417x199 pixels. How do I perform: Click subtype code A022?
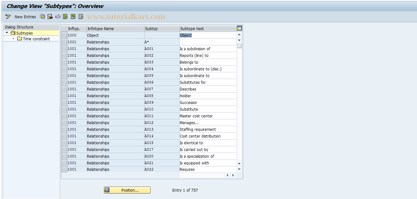149,169
